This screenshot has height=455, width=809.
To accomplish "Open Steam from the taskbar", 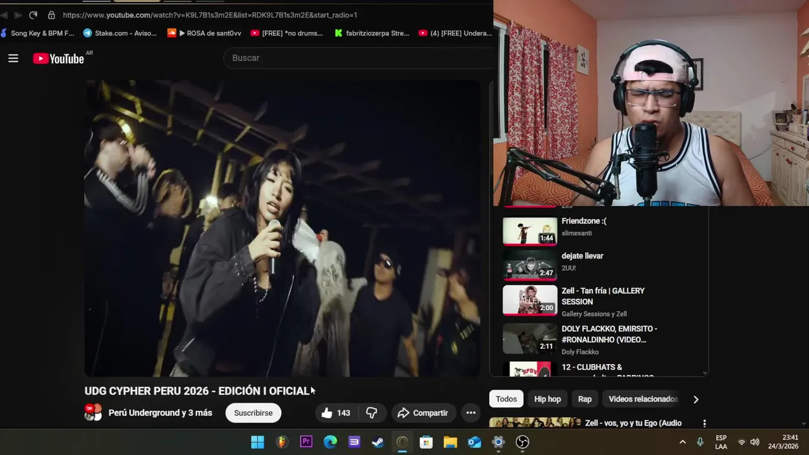I will (x=378, y=442).
